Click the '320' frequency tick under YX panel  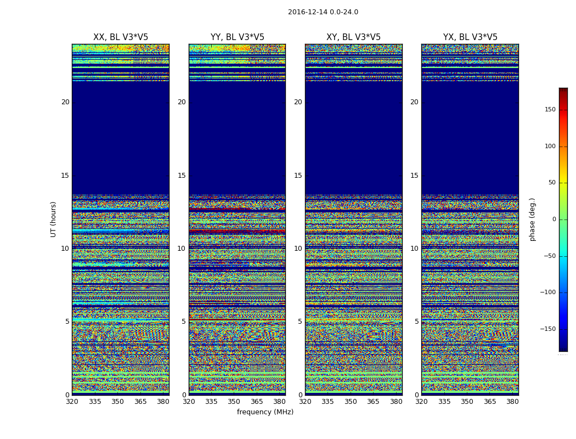click(x=422, y=402)
